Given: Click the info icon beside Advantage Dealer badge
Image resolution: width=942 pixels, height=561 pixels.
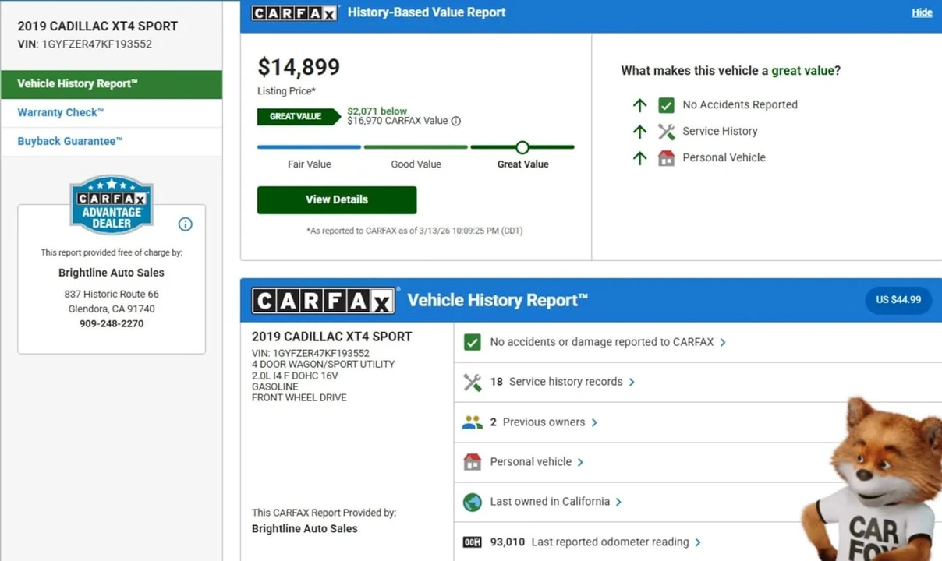Looking at the screenshot, I should click(x=185, y=224).
